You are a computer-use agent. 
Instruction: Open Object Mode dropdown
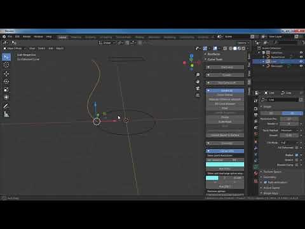coord(14,48)
